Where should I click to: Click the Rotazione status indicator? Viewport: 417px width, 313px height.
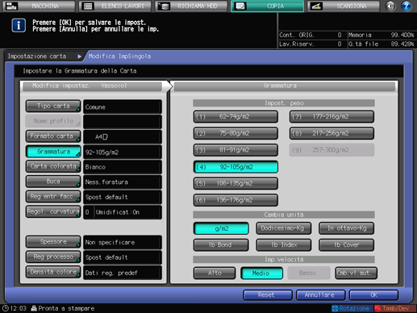tap(352, 308)
